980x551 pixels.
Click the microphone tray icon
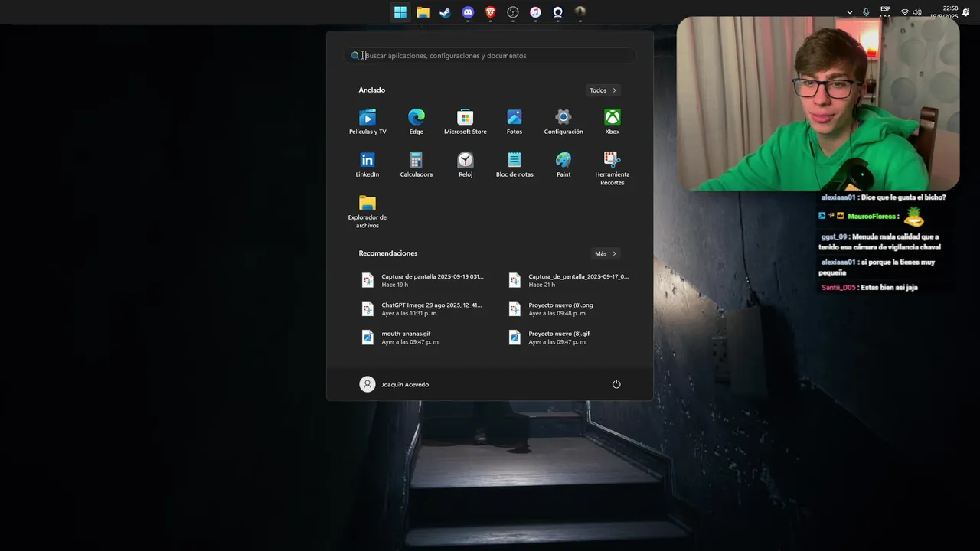[866, 12]
